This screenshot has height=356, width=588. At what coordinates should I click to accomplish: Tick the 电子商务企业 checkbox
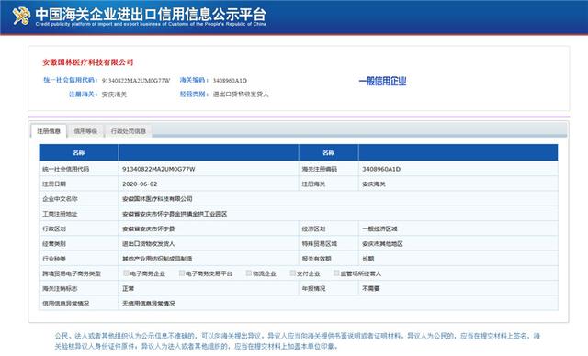pos(126,273)
